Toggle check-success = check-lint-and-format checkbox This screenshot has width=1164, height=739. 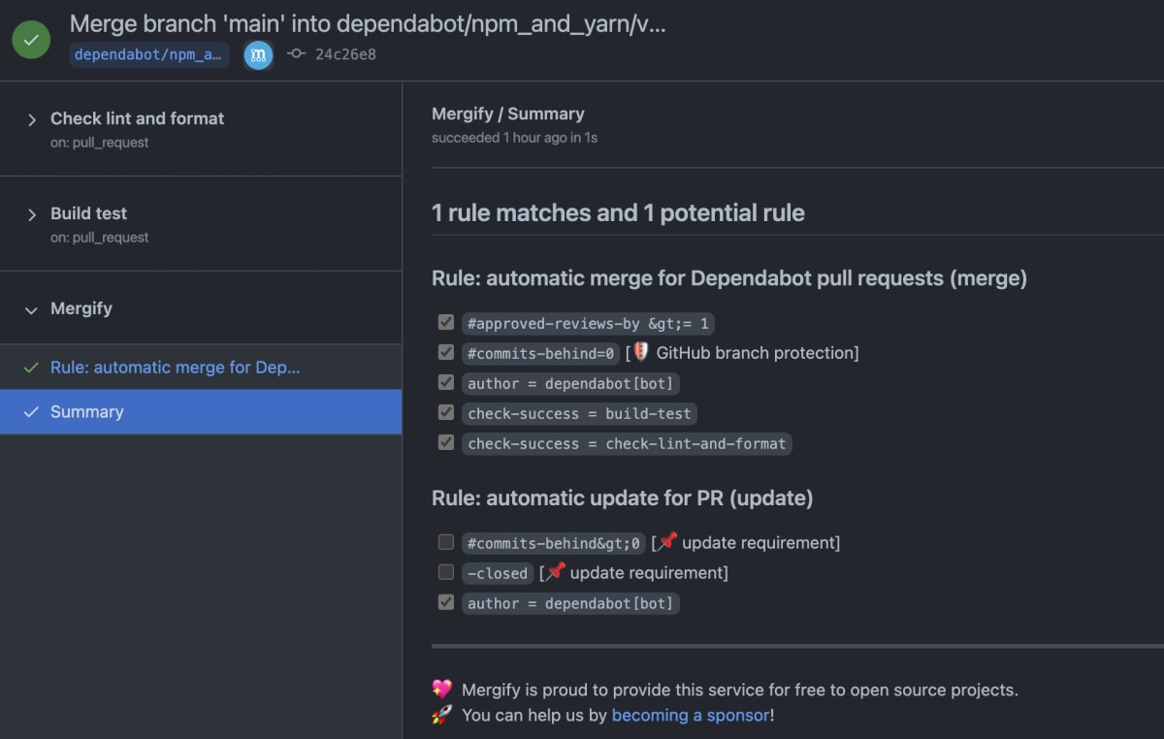446,442
